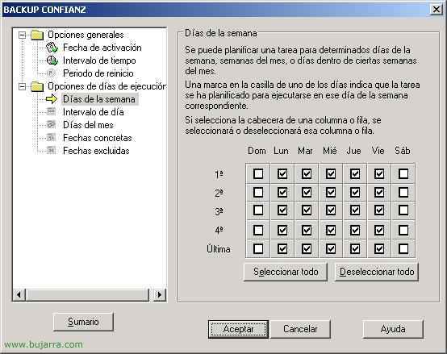Image resolution: width=447 pixels, height=354 pixels.
Task: Select the Fechas excluidas tree item
Action: (x=96, y=150)
